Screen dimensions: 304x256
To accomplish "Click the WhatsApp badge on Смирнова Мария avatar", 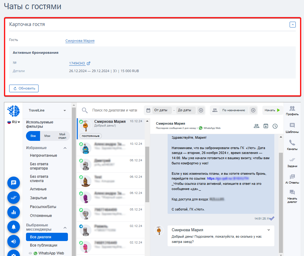I will click(x=81, y=122).
